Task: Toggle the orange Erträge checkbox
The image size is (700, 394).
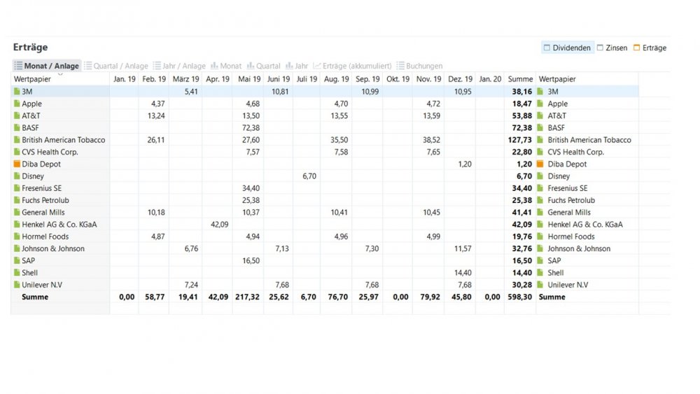Action: 636,48
